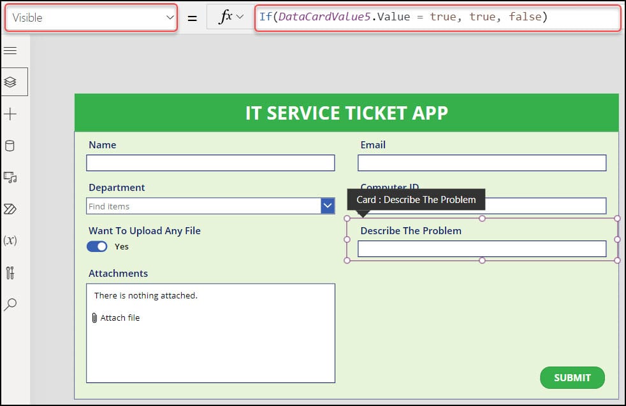Click the paperclip Attach file icon
The height and width of the screenshot is (406, 626).
[x=94, y=318]
